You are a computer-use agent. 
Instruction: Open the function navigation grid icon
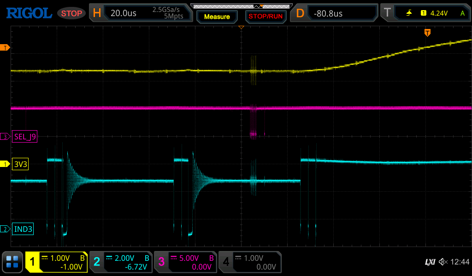click(12, 262)
